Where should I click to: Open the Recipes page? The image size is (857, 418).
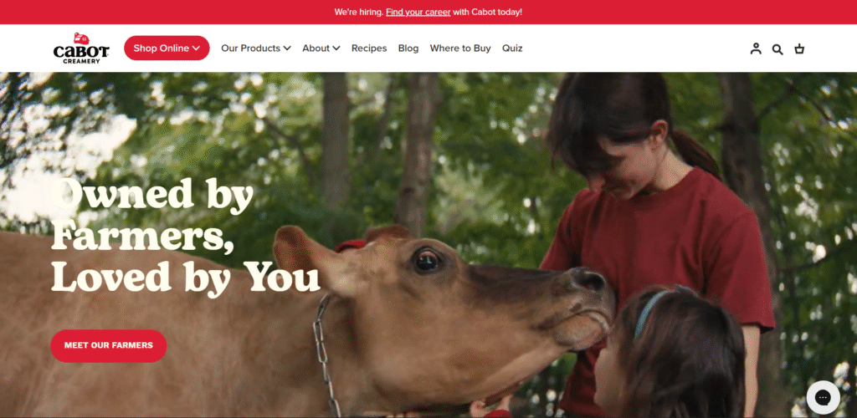pos(369,48)
